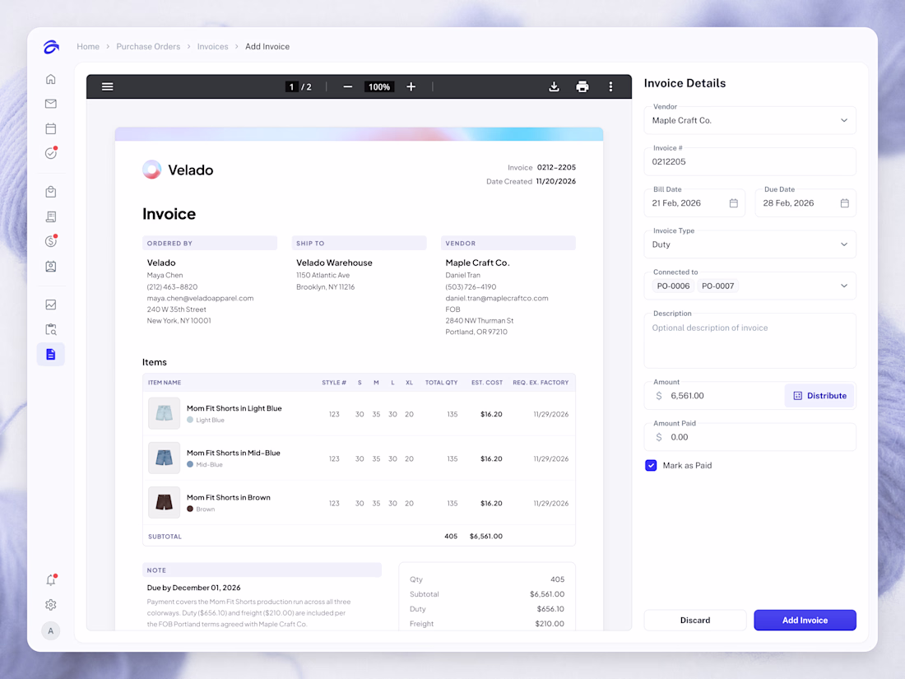Uncheck the Mark as Paid checkbox

coord(651,465)
